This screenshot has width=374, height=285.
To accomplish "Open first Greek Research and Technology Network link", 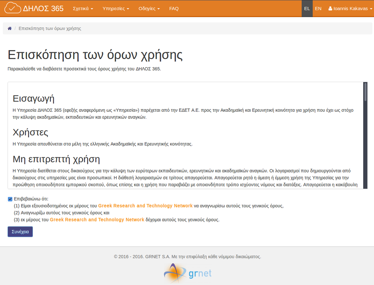I will click(x=145, y=206).
